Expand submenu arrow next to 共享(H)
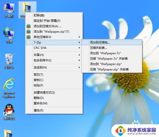The image size is (159, 137). pos(79,55)
